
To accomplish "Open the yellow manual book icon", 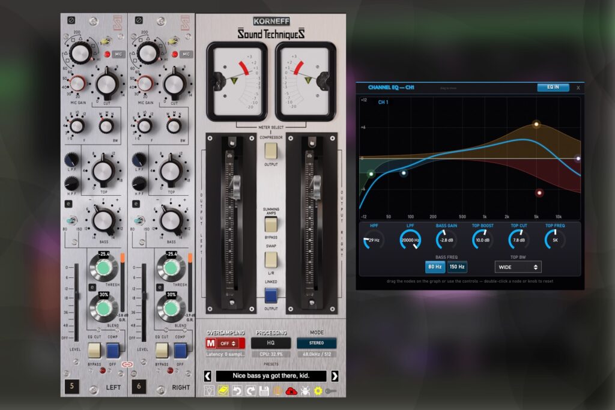I will (x=223, y=391).
